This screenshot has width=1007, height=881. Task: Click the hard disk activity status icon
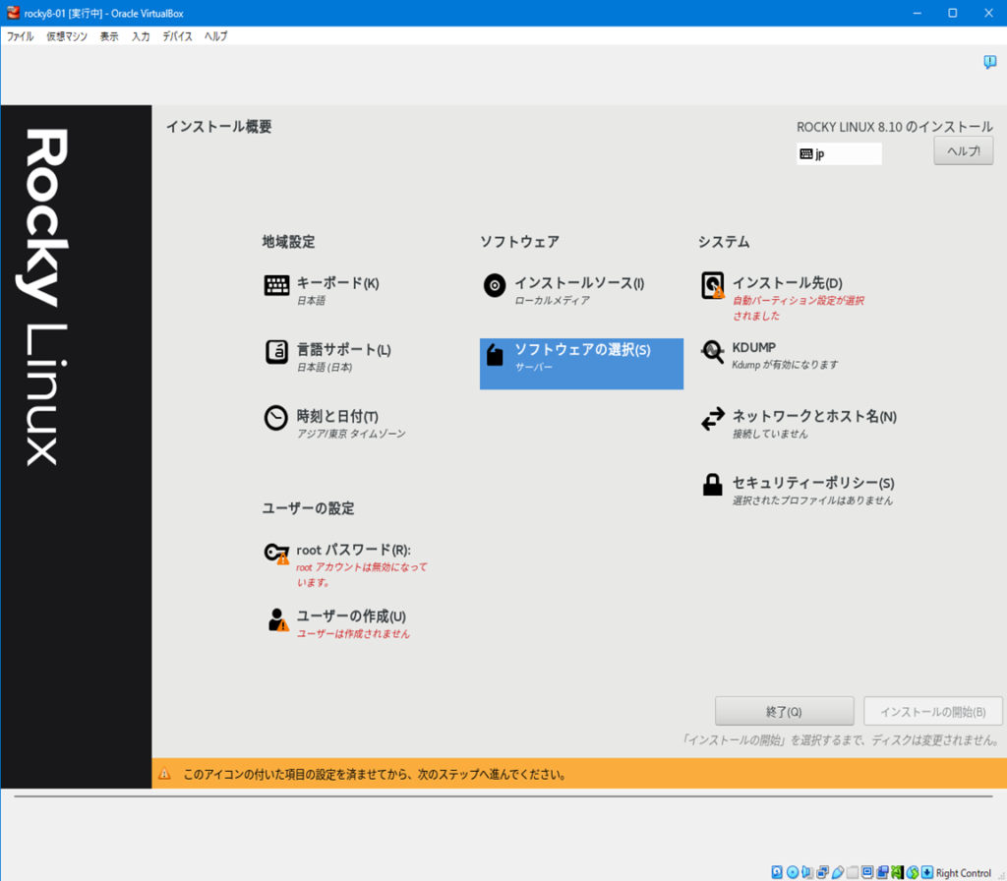pyautogui.click(x=777, y=872)
